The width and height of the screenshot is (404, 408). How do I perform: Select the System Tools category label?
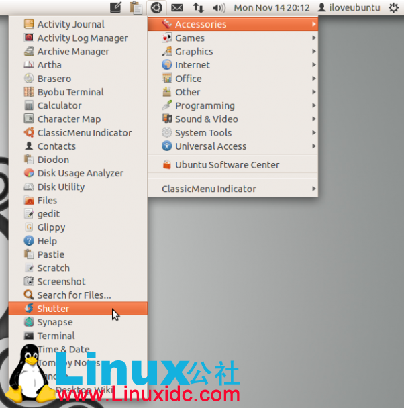pos(203,133)
